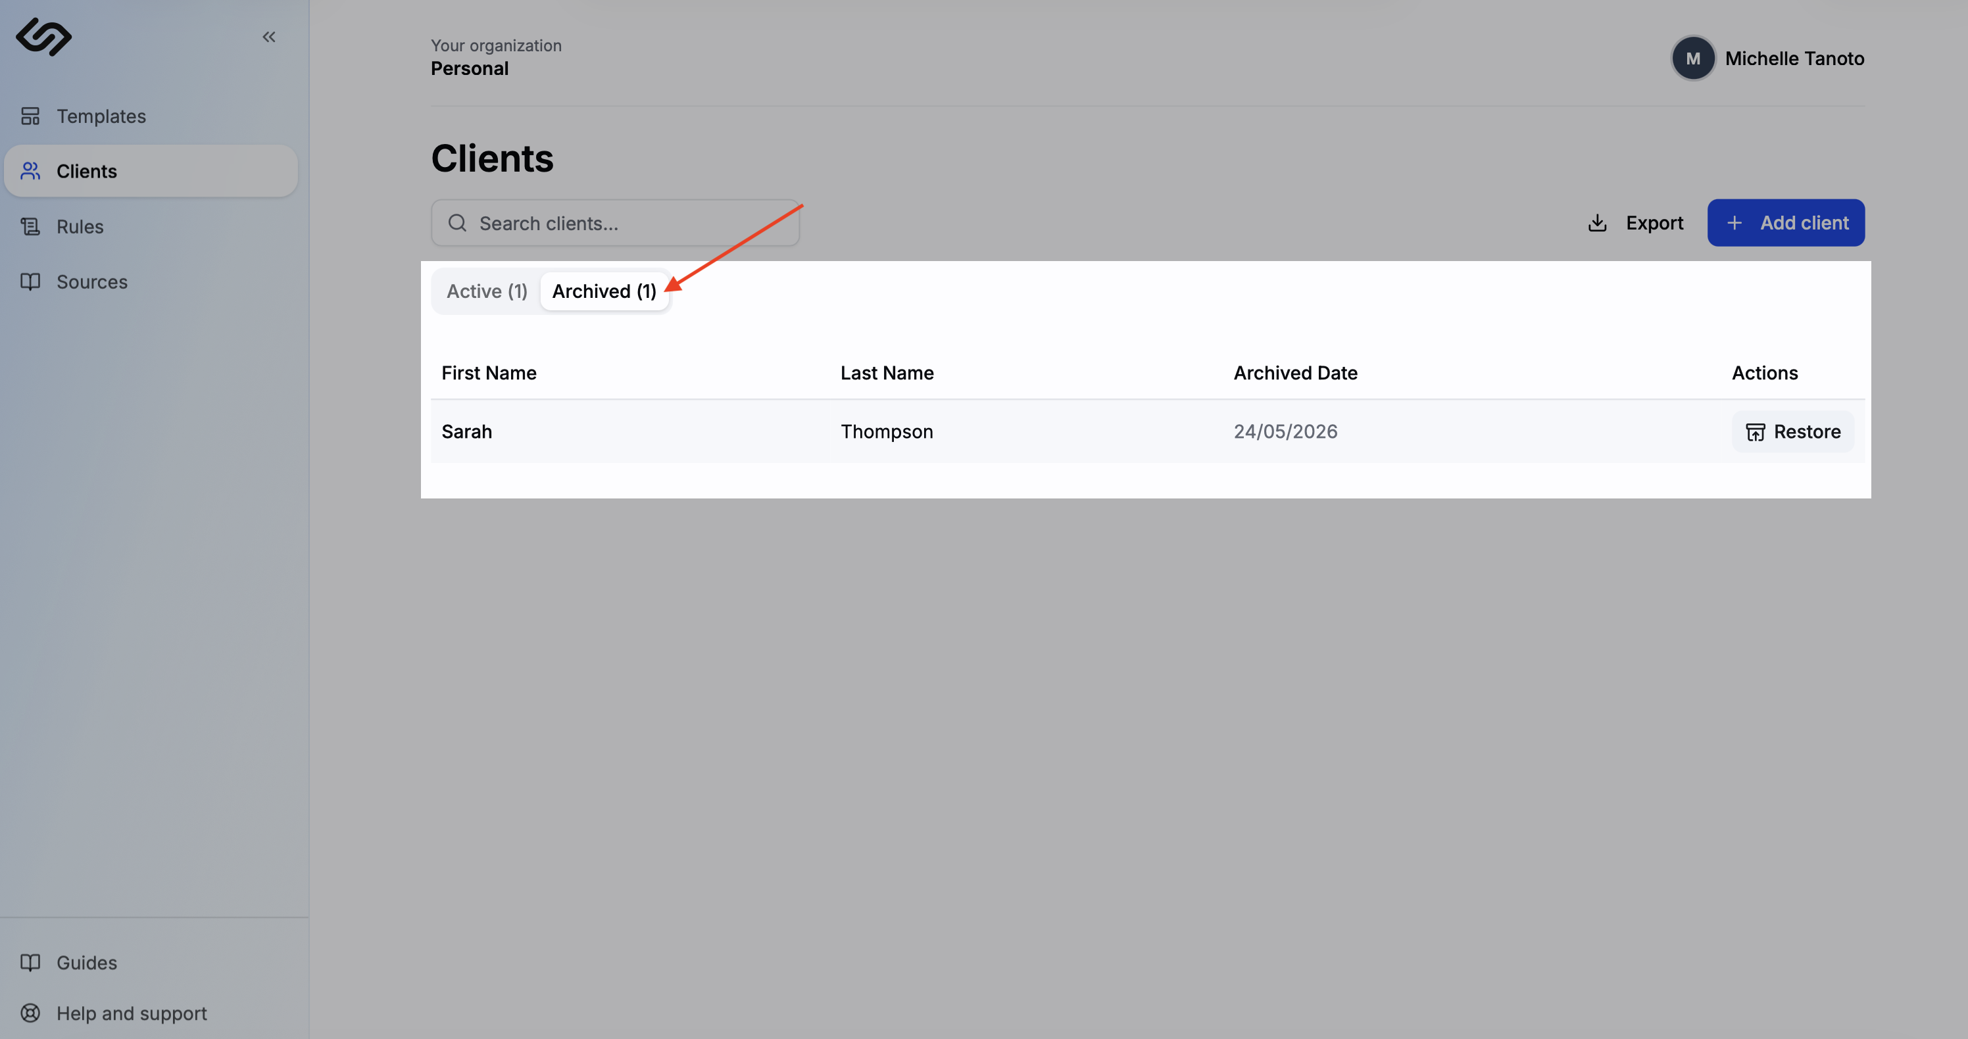The height and width of the screenshot is (1039, 1968).
Task: Click the Thompson last name cell
Action: click(x=887, y=431)
